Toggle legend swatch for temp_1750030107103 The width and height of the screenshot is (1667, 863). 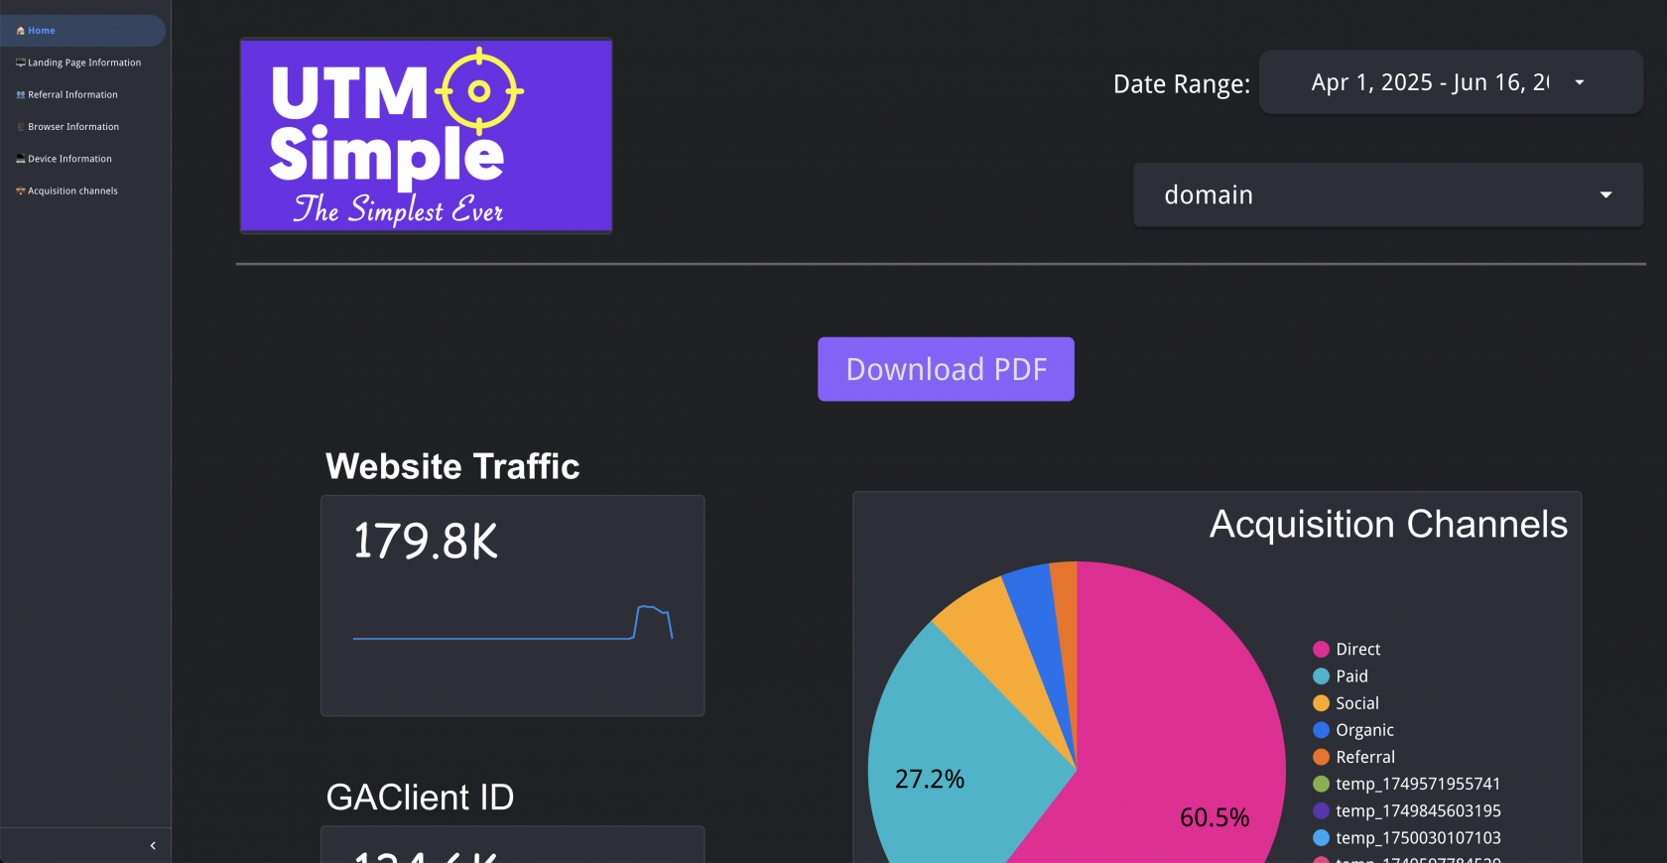[x=1321, y=838]
